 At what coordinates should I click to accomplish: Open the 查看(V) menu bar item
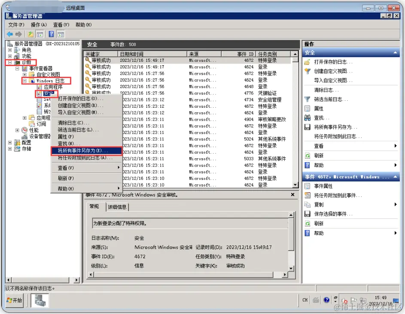tap(61, 25)
